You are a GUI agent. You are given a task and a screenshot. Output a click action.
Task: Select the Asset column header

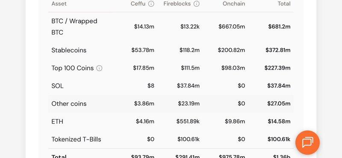(x=59, y=4)
